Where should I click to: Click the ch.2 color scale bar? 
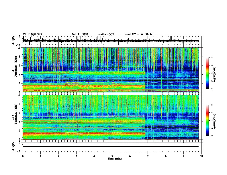coord(208,120)
